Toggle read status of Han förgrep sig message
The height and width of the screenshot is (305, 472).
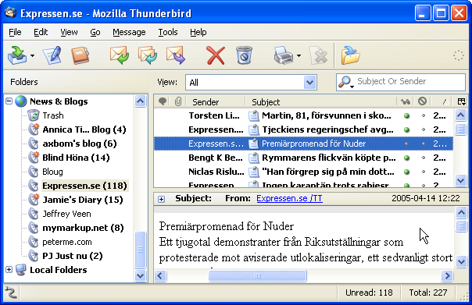pyautogui.click(x=406, y=172)
